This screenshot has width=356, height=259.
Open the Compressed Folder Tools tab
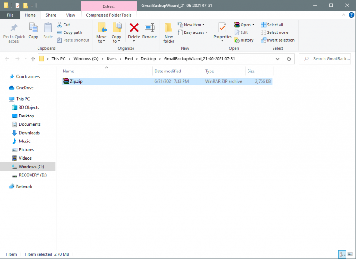click(108, 15)
